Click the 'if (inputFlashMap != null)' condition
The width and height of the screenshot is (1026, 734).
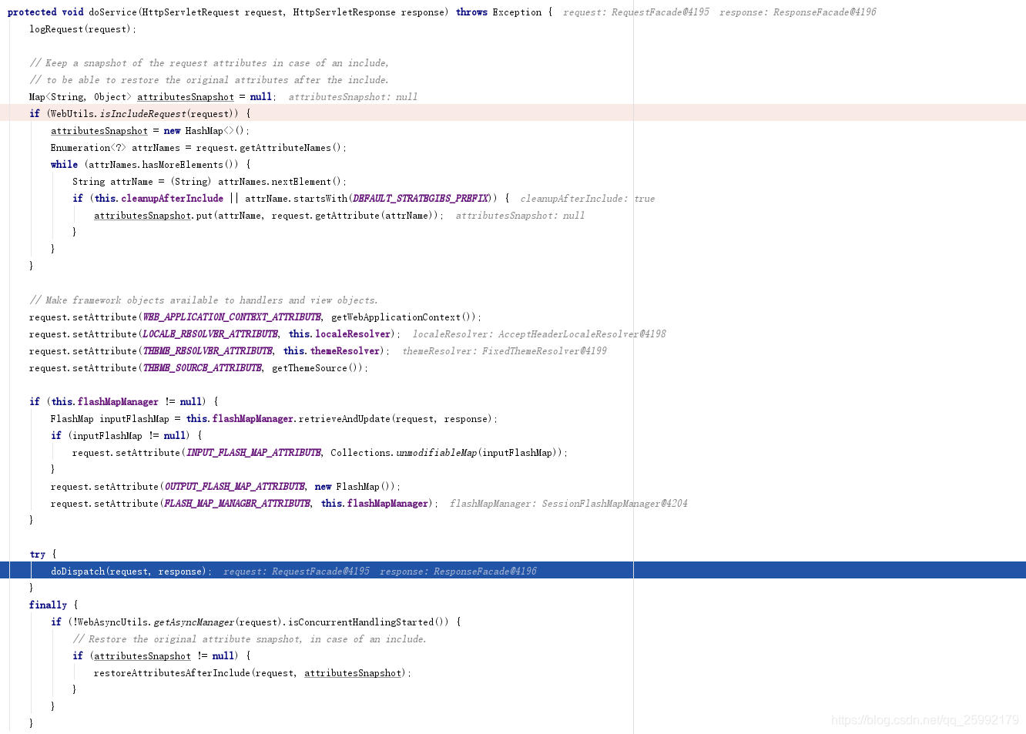[x=126, y=436]
